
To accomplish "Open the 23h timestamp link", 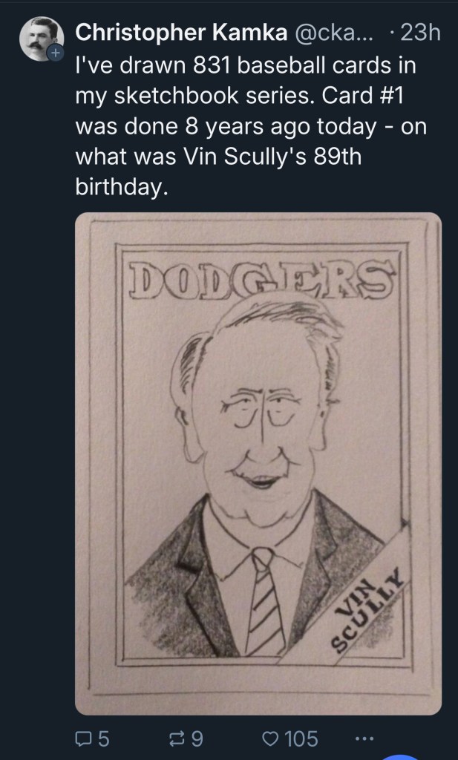I will point(419,32).
